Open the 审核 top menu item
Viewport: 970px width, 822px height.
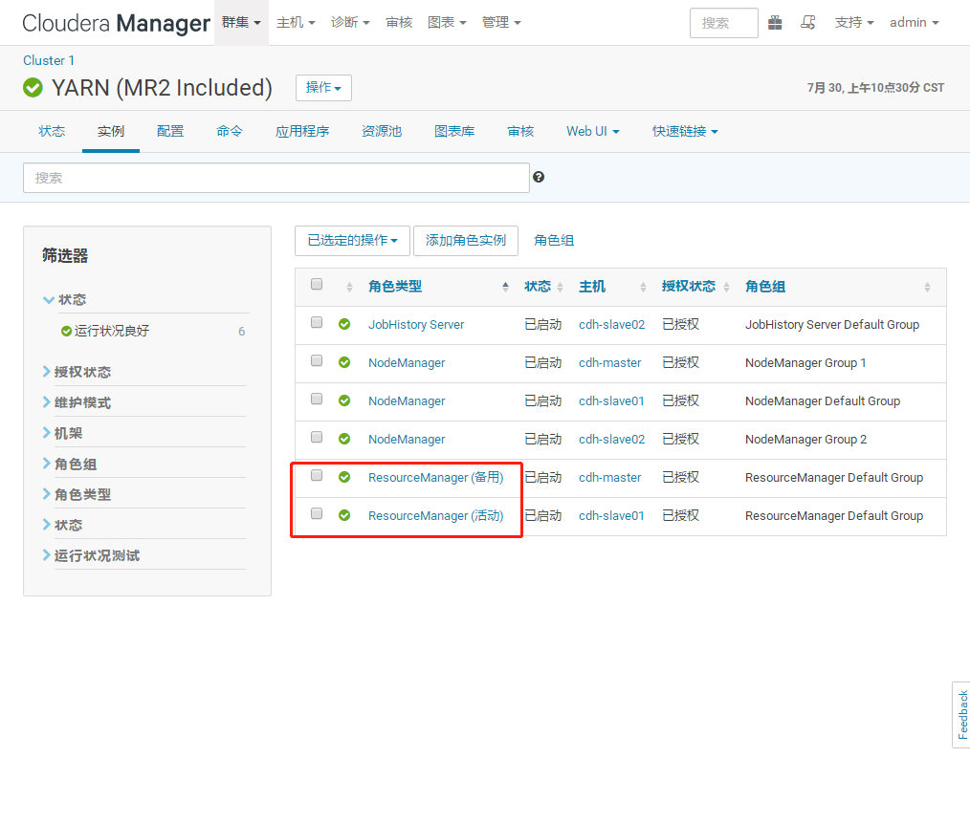click(x=399, y=23)
